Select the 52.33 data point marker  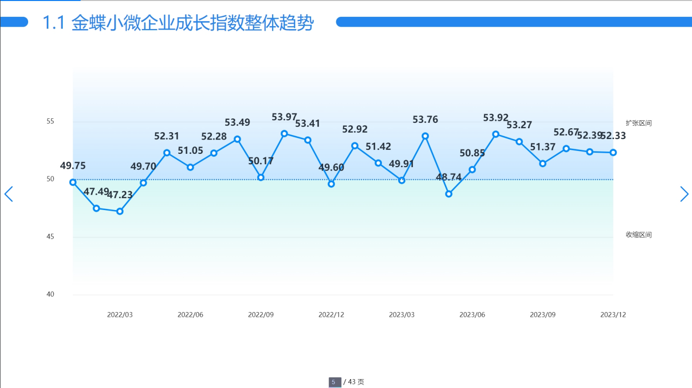pos(613,153)
